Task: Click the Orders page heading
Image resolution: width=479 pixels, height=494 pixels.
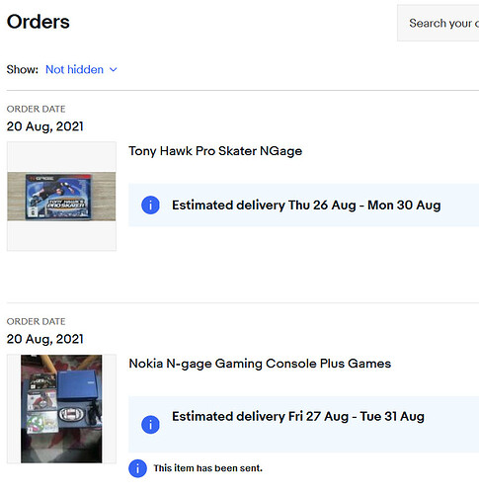Action: point(39,22)
